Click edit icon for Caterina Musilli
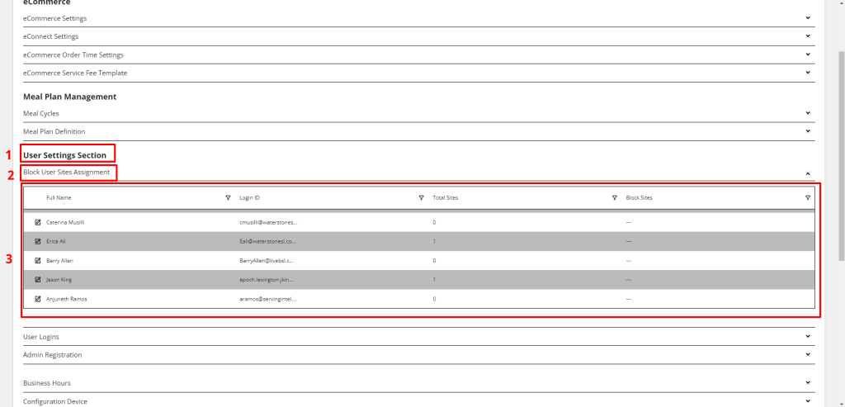Image resolution: width=845 pixels, height=407 pixels. (x=38, y=222)
